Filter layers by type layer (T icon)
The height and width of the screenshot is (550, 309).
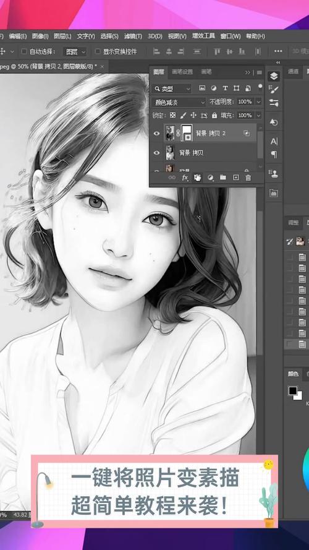(226, 88)
